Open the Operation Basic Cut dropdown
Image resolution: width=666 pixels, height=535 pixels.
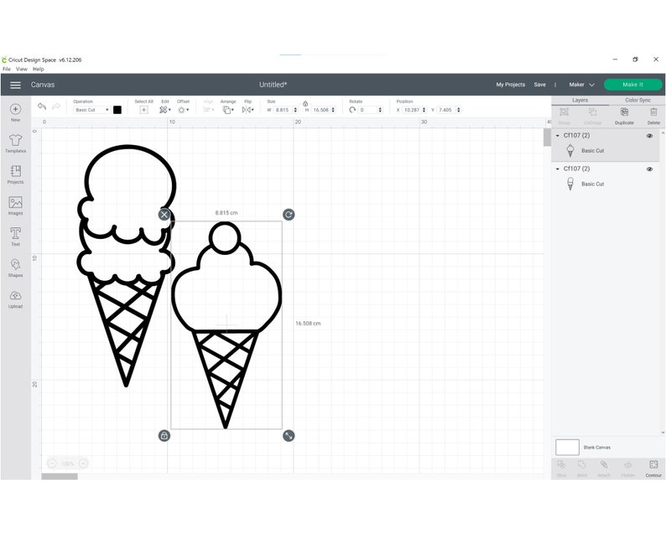pos(91,110)
